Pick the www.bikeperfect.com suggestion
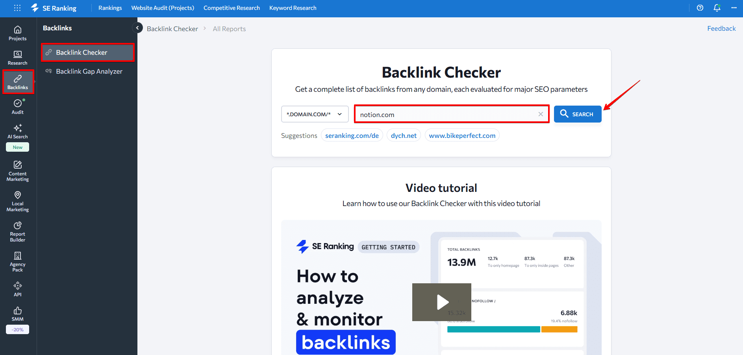Viewport: 743px width, 355px height. tap(462, 136)
